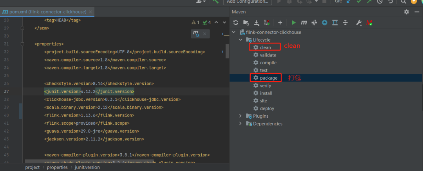Screen dimensions: 423x171
Task: Click 'junit.version' breadcrumb
Action: click(87, 167)
